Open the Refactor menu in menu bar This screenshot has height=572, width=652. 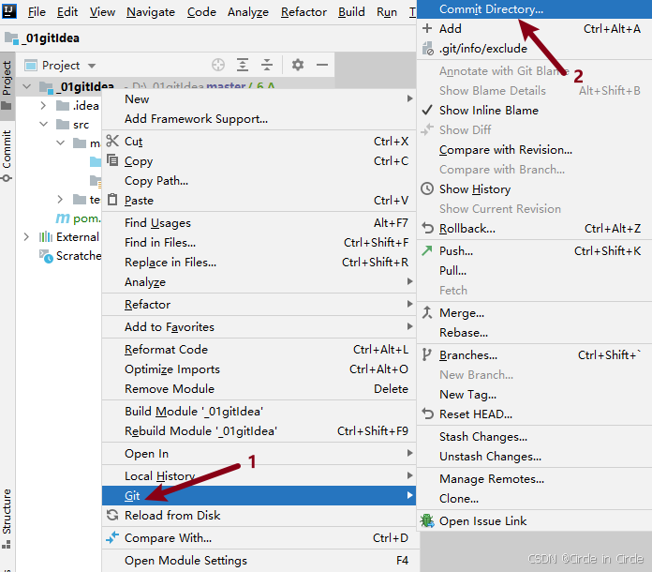tap(304, 12)
